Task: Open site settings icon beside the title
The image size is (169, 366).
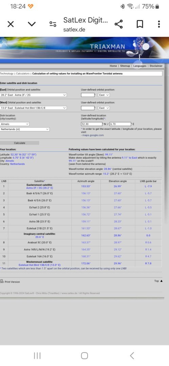Action: coord(53,24)
